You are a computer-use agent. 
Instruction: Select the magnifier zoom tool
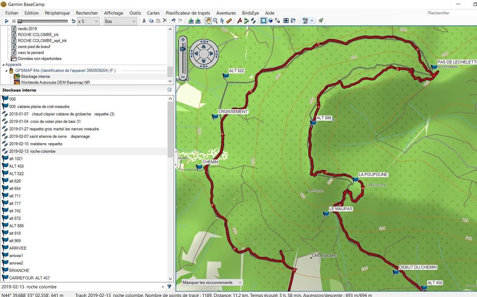(x=215, y=21)
